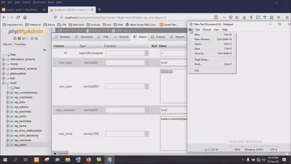Click the user_pass value text area
This screenshot has height=164, width=291.
coord(174,86)
